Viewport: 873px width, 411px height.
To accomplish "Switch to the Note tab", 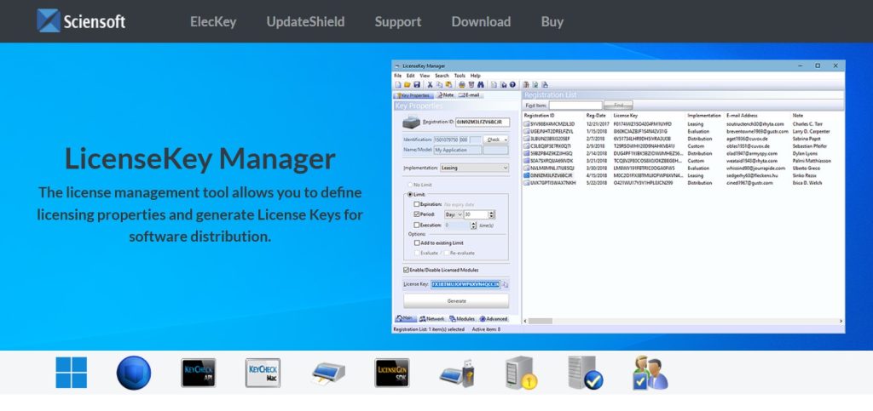I will (x=445, y=95).
